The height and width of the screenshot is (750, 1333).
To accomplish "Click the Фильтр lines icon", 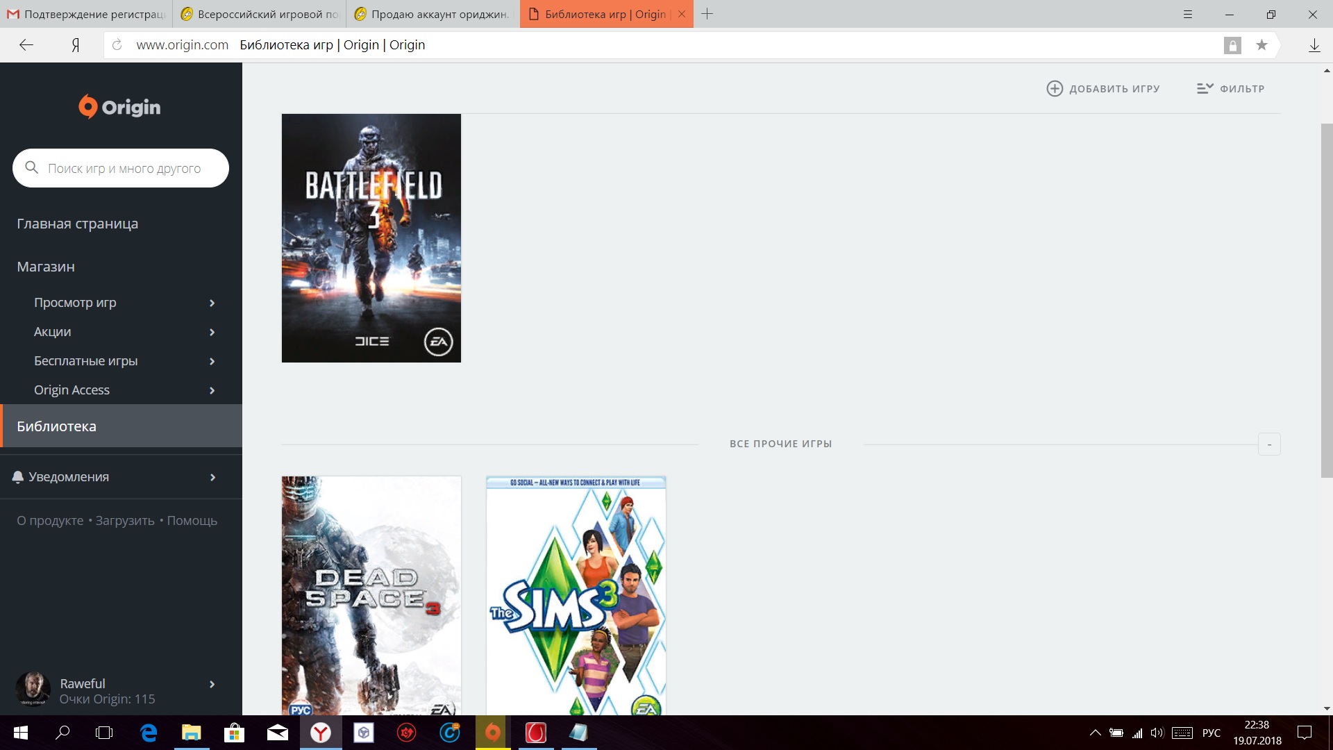I will 1205,88.
